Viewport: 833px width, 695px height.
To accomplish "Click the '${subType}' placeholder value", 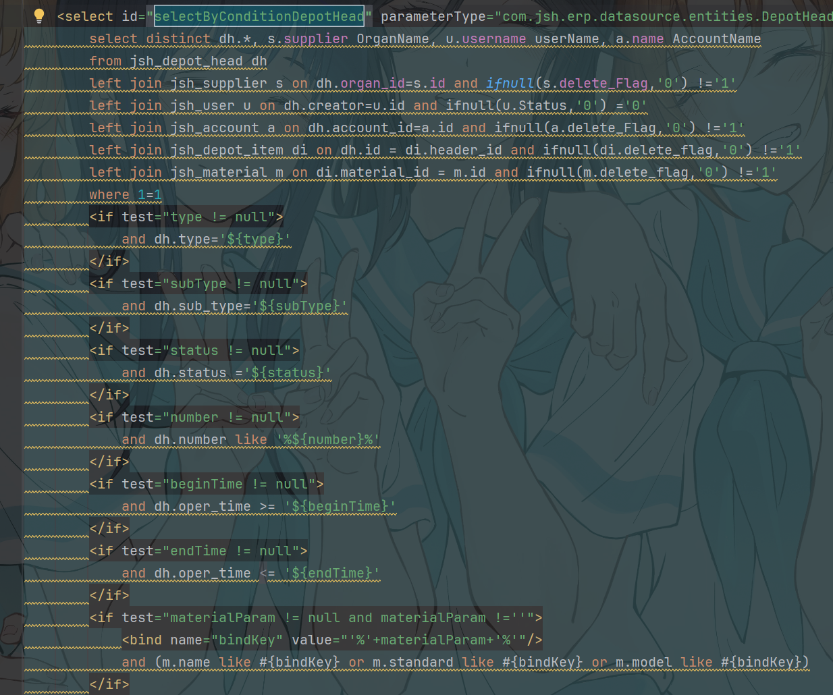I will [300, 306].
